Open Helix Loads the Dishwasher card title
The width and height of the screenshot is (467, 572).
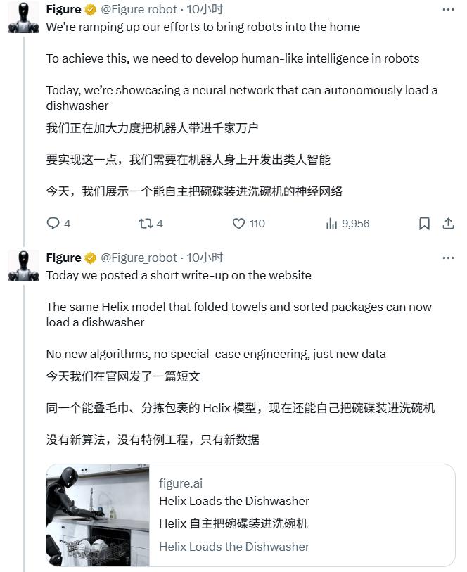pyautogui.click(x=234, y=501)
